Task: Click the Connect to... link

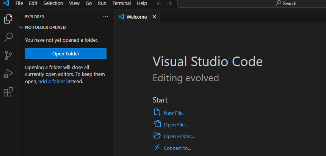Action: pyautogui.click(x=177, y=148)
